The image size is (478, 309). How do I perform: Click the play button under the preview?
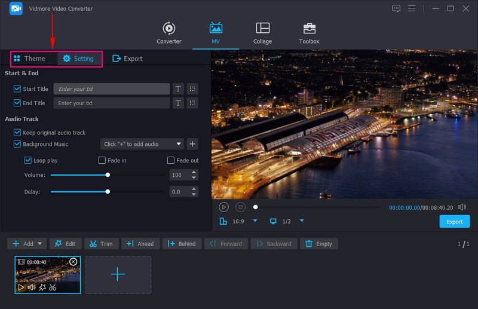(x=223, y=207)
